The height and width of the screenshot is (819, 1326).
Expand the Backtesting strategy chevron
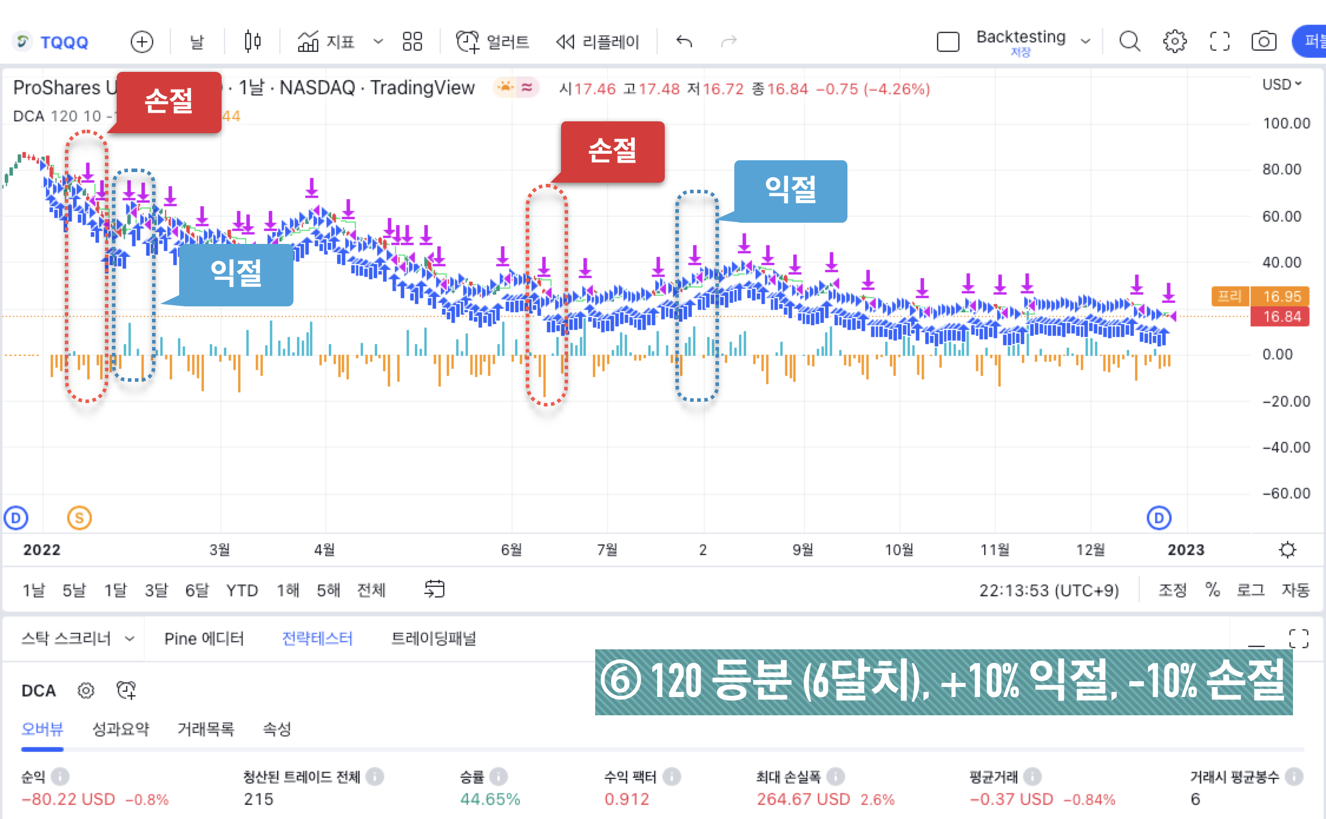(x=1086, y=40)
